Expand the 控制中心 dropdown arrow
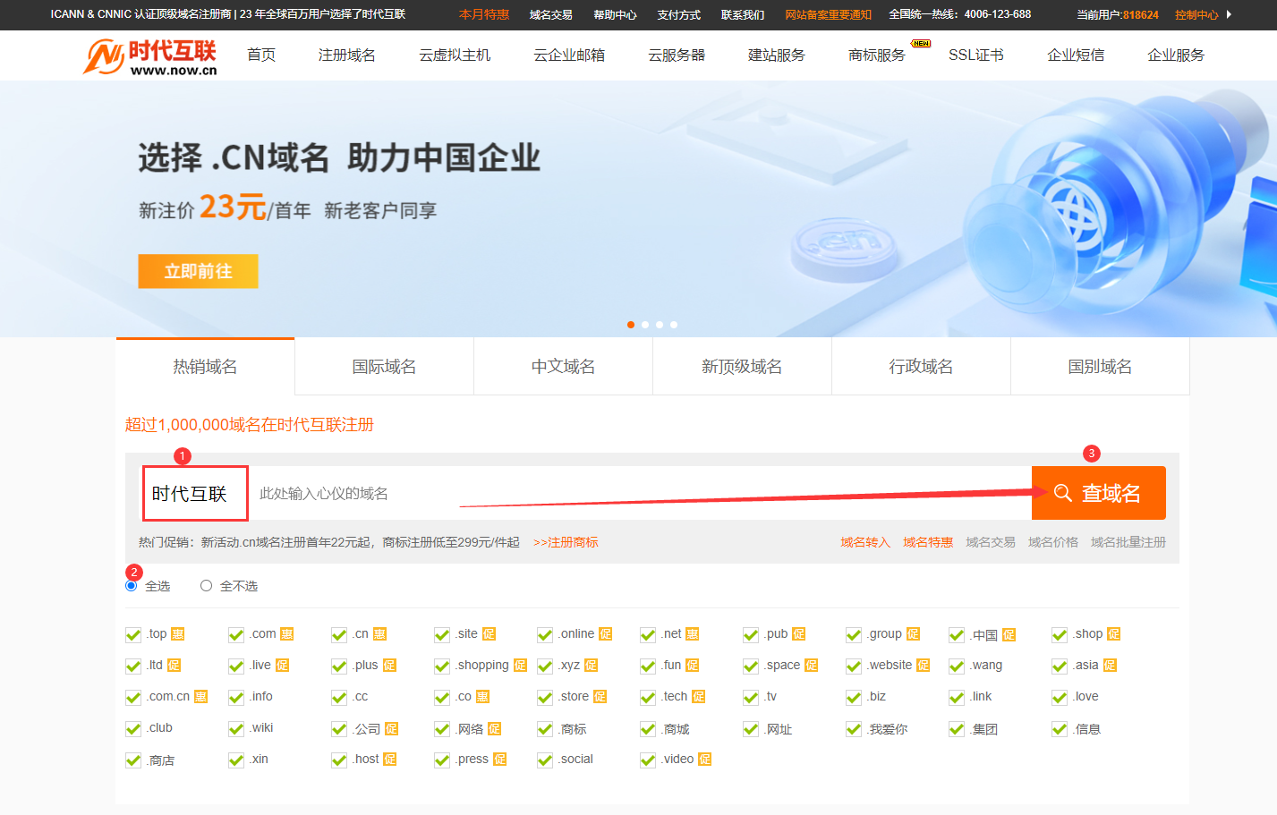Screen dimensions: 1277x815 point(1229,14)
